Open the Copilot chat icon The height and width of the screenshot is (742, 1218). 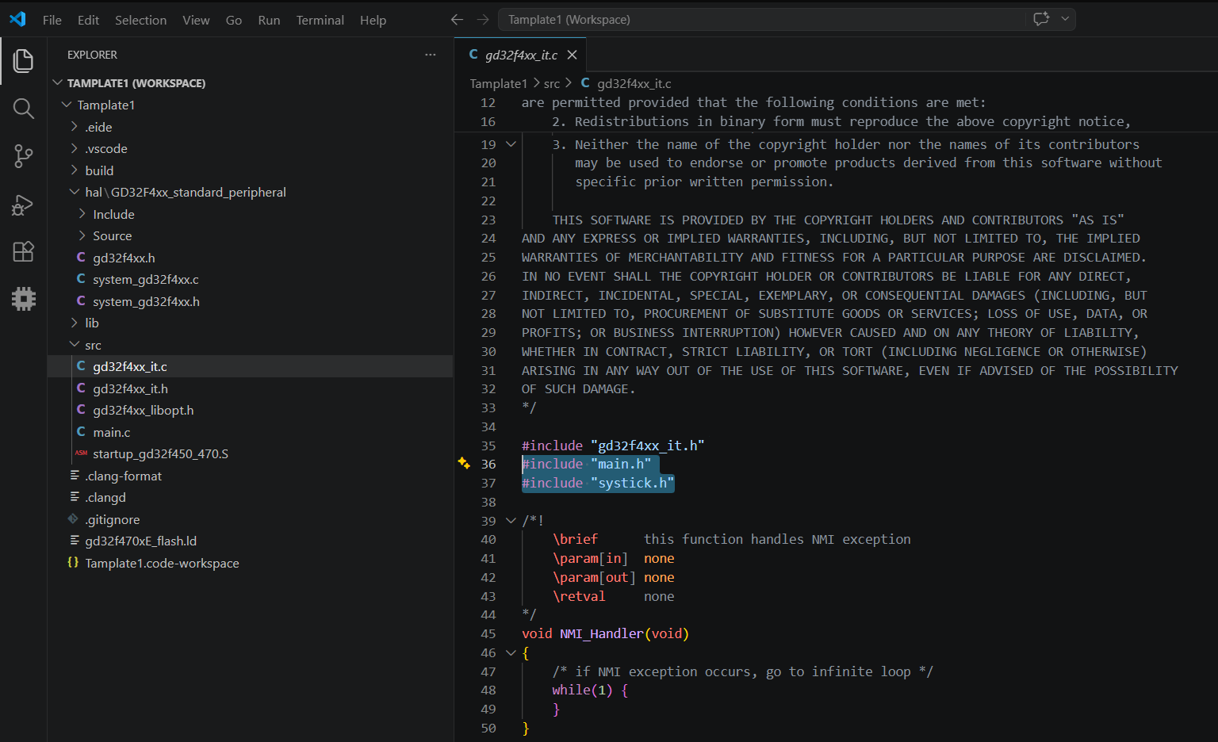(x=1041, y=19)
